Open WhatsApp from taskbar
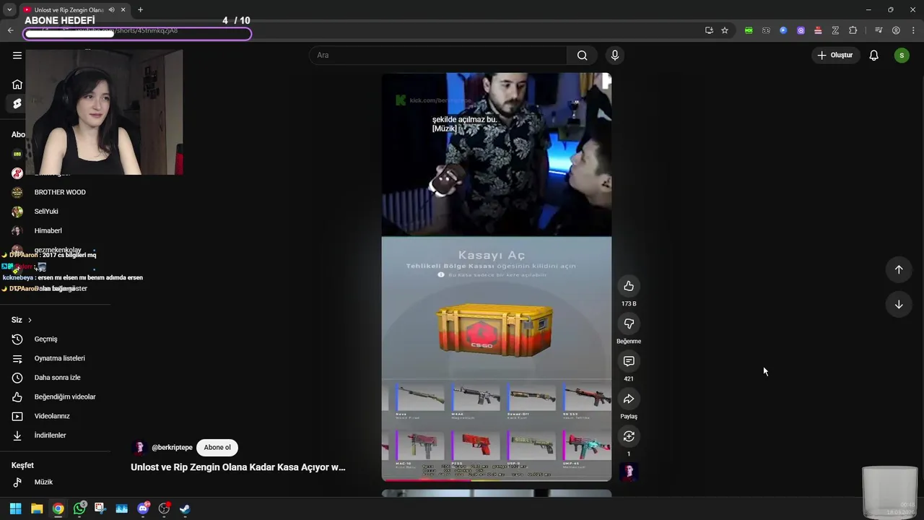Image resolution: width=924 pixels, height=520 pixels. [x=79, y=508]
